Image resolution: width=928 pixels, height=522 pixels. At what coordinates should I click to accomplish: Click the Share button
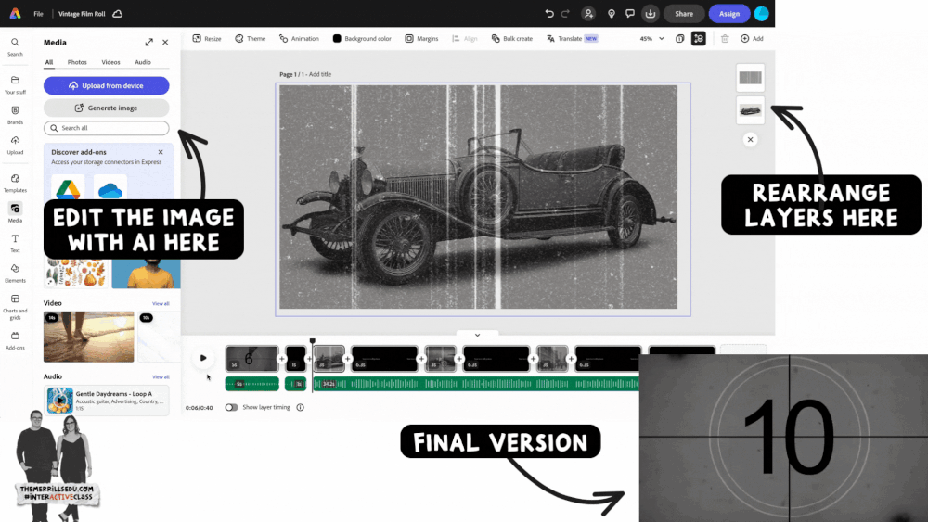[x=684, y=14]
